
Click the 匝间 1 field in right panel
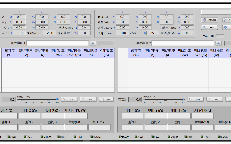coord(132,127)
